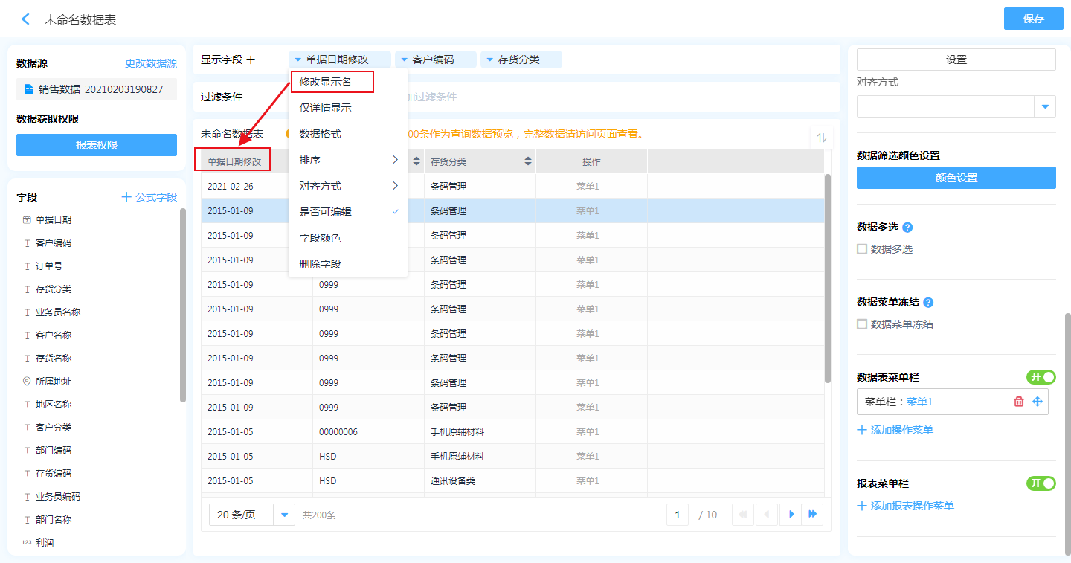Click the 保存 button
The height and width of the screenshot is (563, 1071).
(x=1033, y=19)
